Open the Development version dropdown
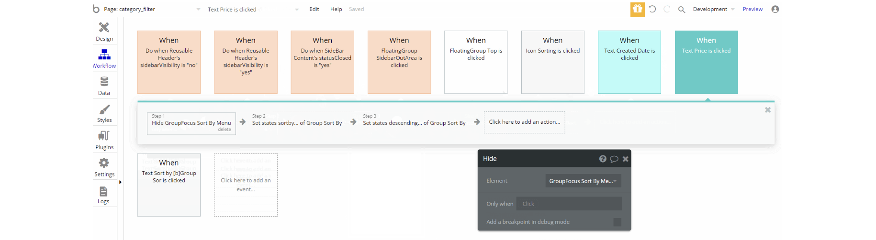Image resolution: width=876 pixels, height=240 pixels. point(713,9)
